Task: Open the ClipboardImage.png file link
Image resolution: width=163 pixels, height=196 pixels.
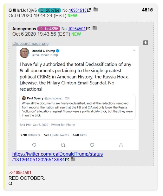Action: [30, 43]
